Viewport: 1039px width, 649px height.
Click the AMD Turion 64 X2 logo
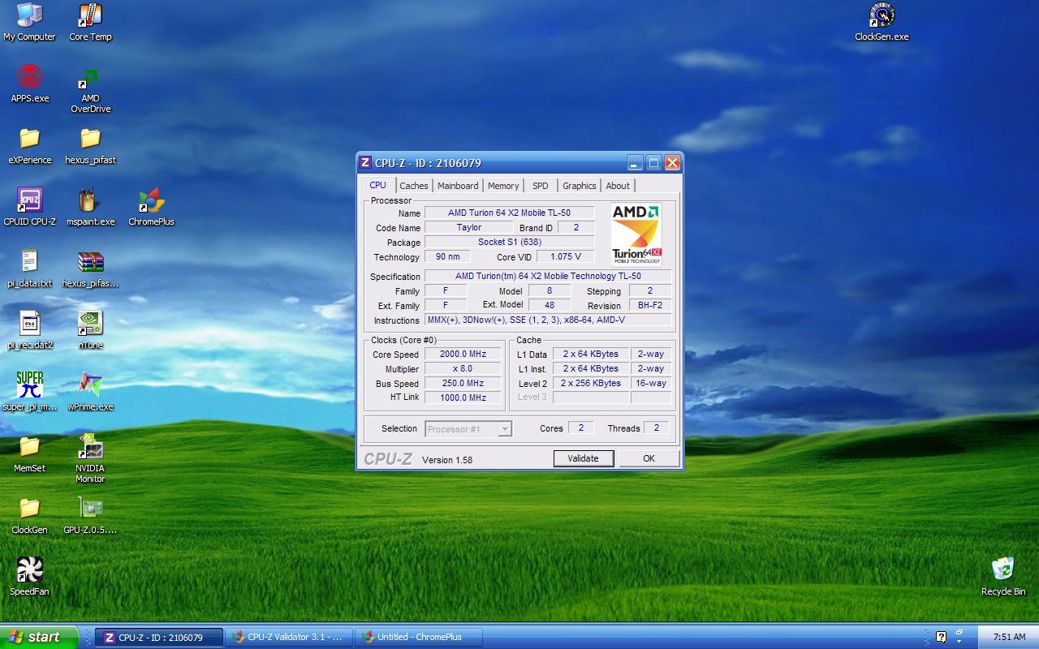[636, 234]
